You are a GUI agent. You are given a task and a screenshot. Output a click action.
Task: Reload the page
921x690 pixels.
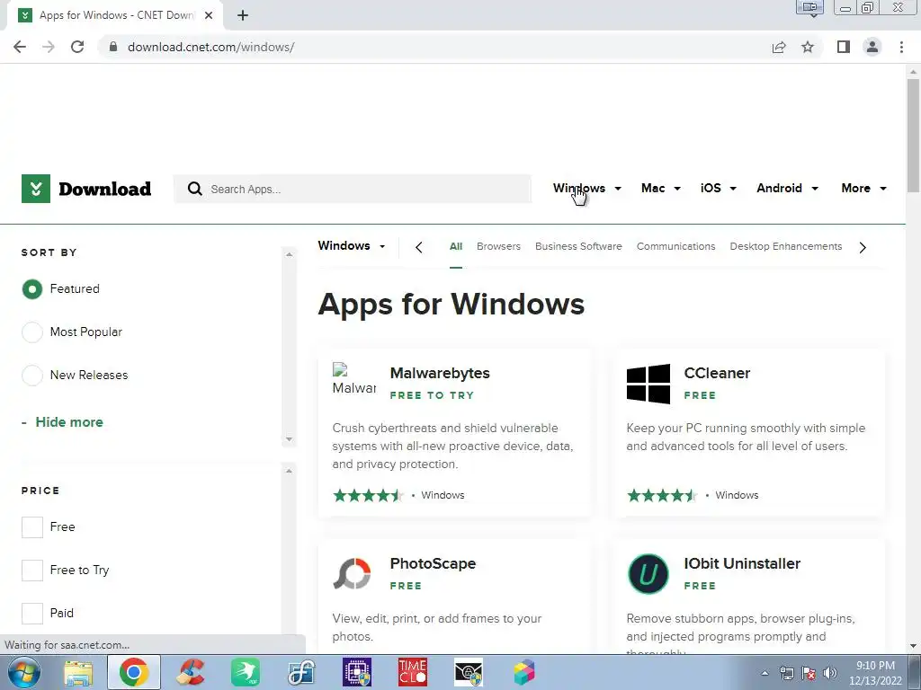pos(77,47)
